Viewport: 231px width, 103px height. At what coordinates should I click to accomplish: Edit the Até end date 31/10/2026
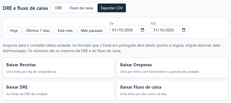pos(169,30)
